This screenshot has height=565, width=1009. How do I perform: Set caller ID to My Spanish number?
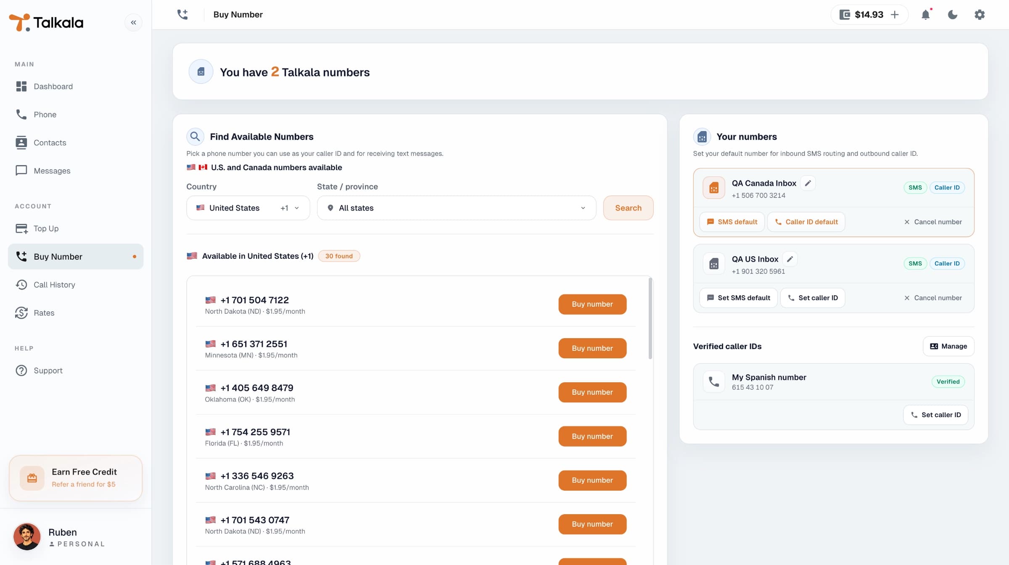coord(936,415)
